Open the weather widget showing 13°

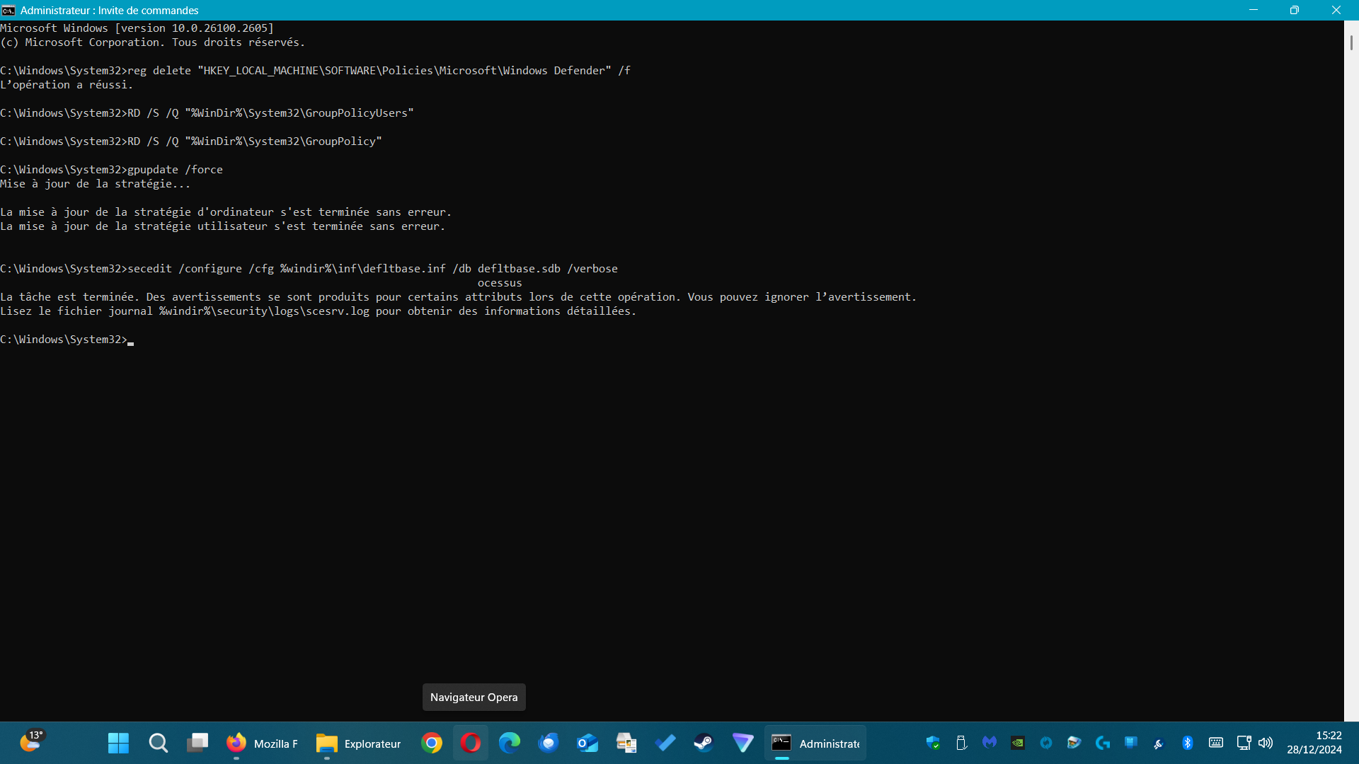point(31,741)
